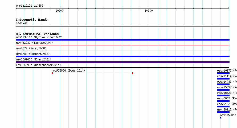Screen dimensions: 237x128
Task: Select the nsv428112 blue variant bar
Action: (223, 112)
